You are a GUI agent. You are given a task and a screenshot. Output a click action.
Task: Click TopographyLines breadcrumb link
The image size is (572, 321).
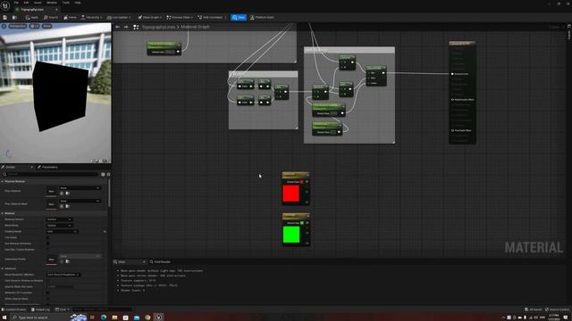click(x=158, y=27)
